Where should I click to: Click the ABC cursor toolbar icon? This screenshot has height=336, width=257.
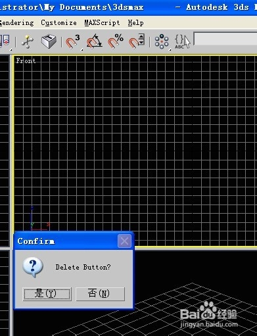coord(182,41)
